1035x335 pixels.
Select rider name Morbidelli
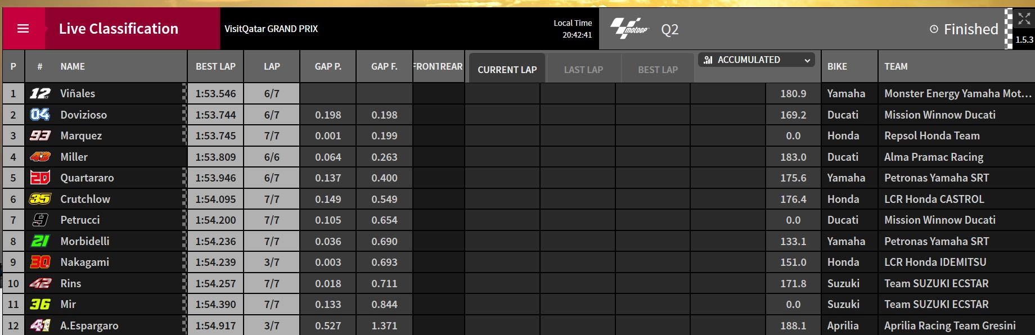[85, 241]
